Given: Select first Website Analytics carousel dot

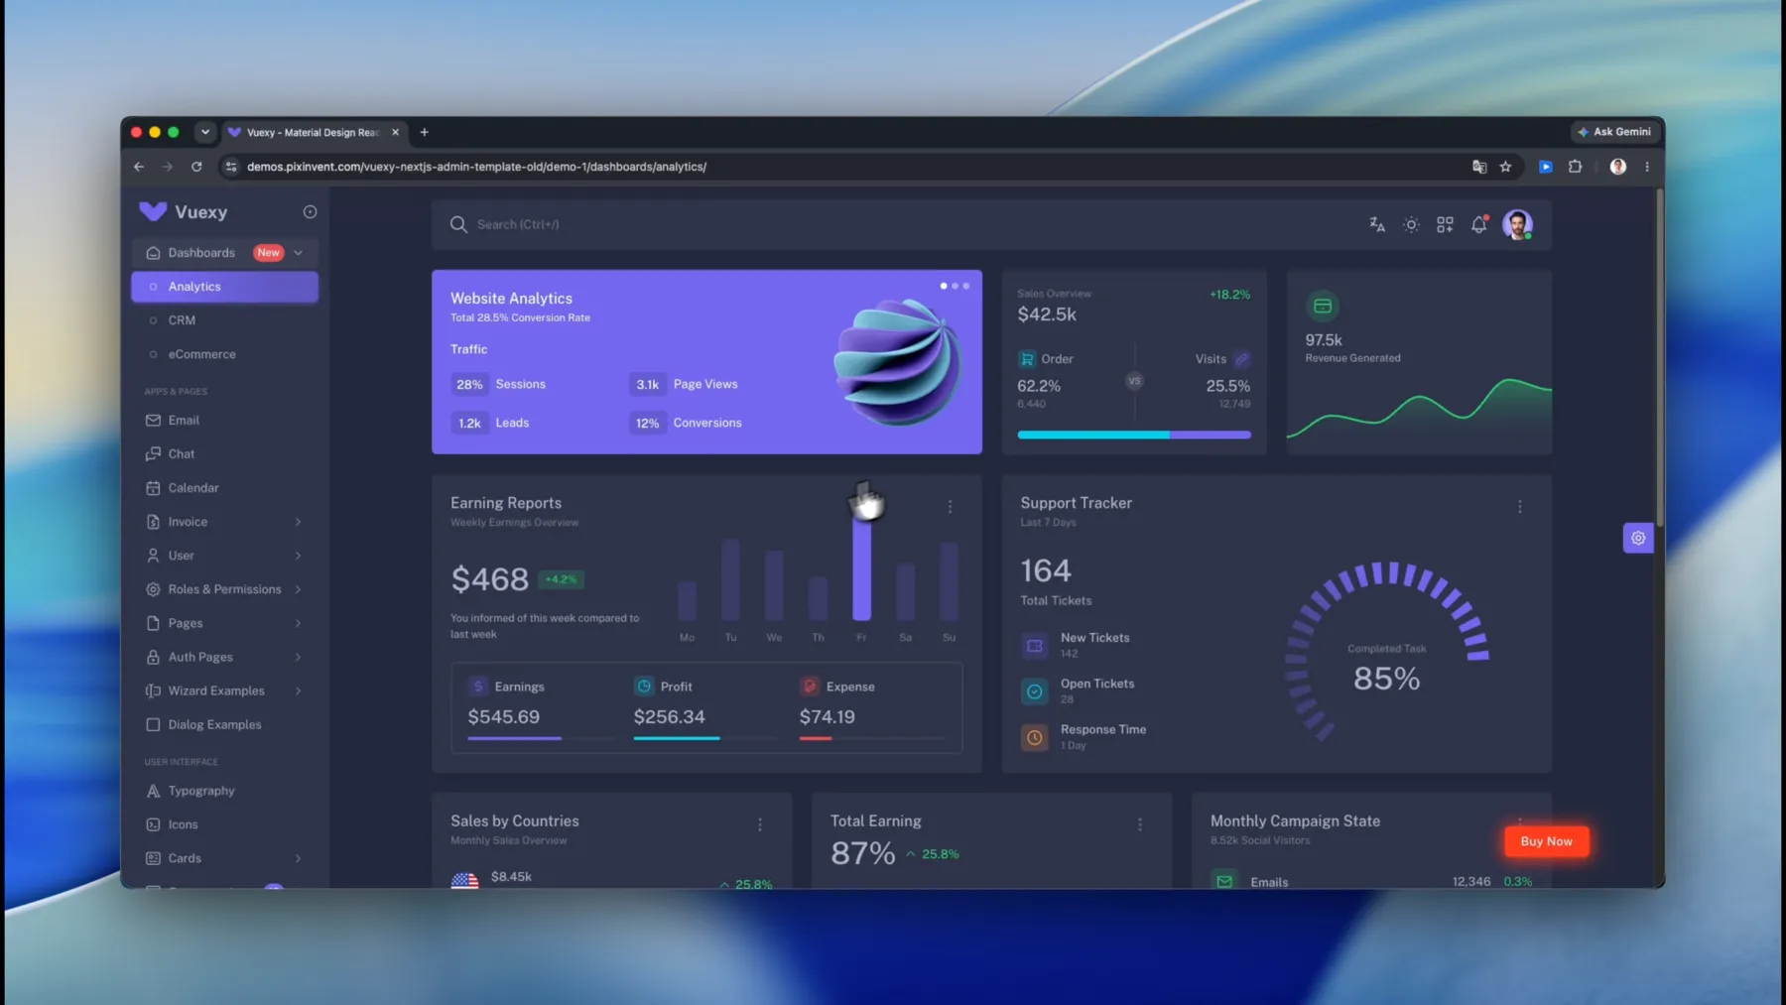Looking at the screenshot, I should 944,286.
